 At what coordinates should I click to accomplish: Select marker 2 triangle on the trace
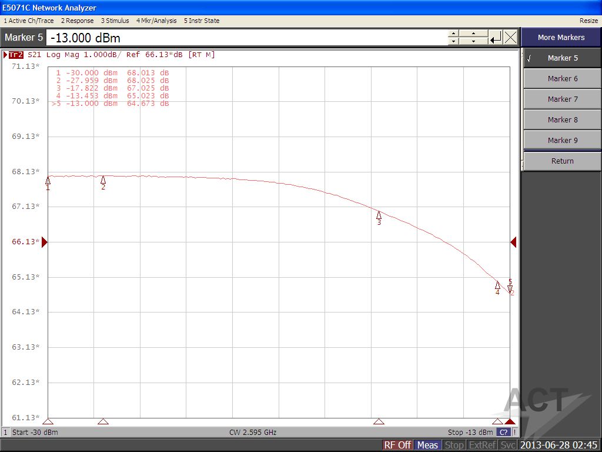103,180
